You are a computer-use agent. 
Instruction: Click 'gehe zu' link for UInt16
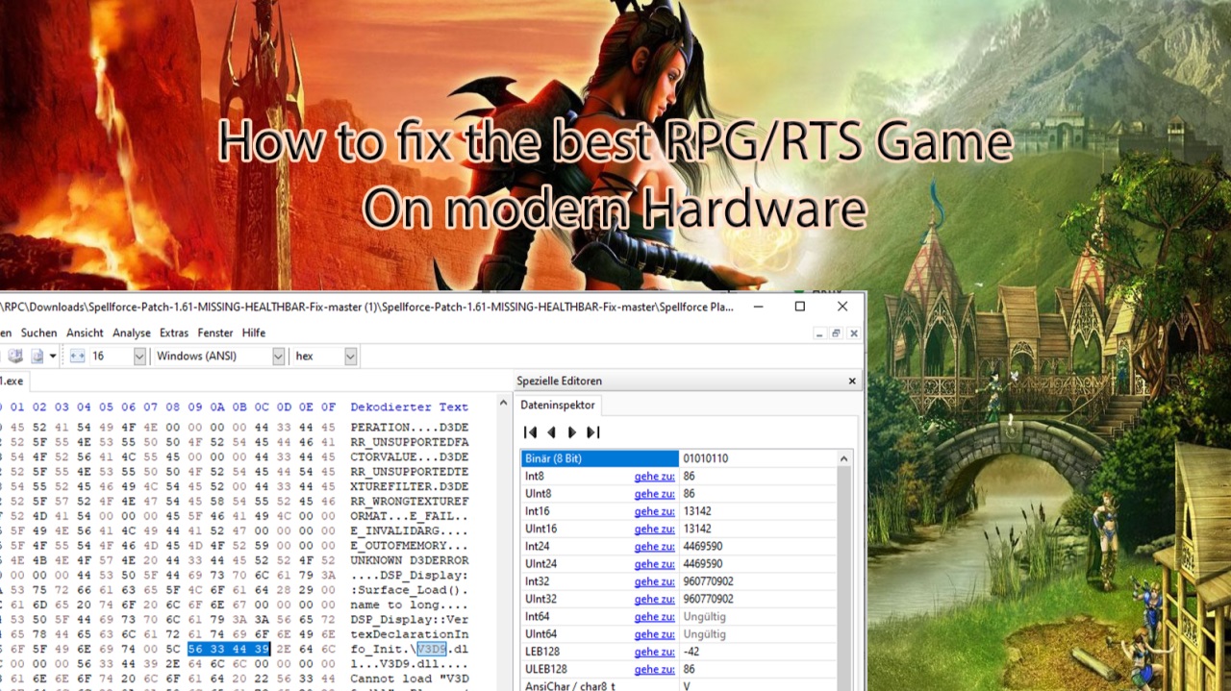click(x=654, y=529)
